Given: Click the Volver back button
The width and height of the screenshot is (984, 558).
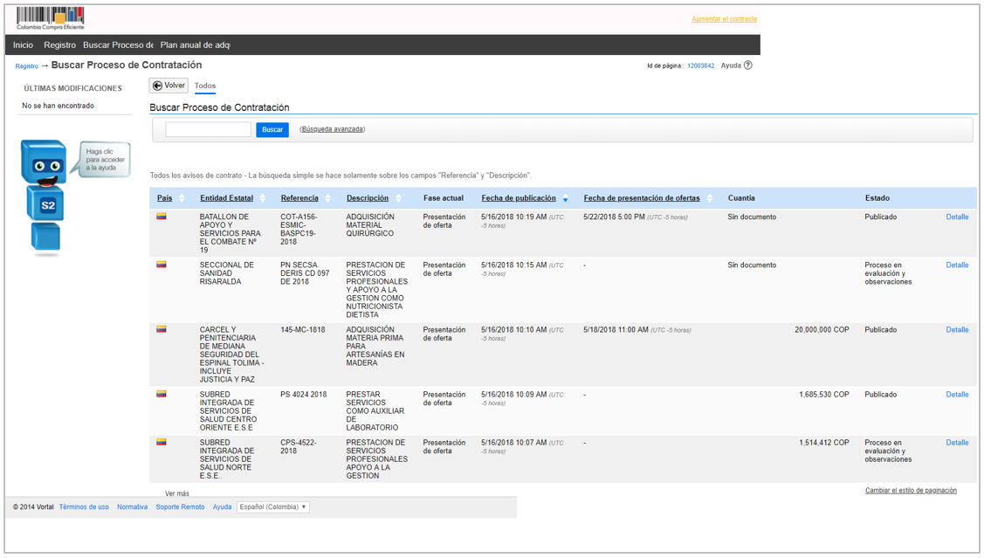Looking at the screenshot, I should (x=169, y=86).
